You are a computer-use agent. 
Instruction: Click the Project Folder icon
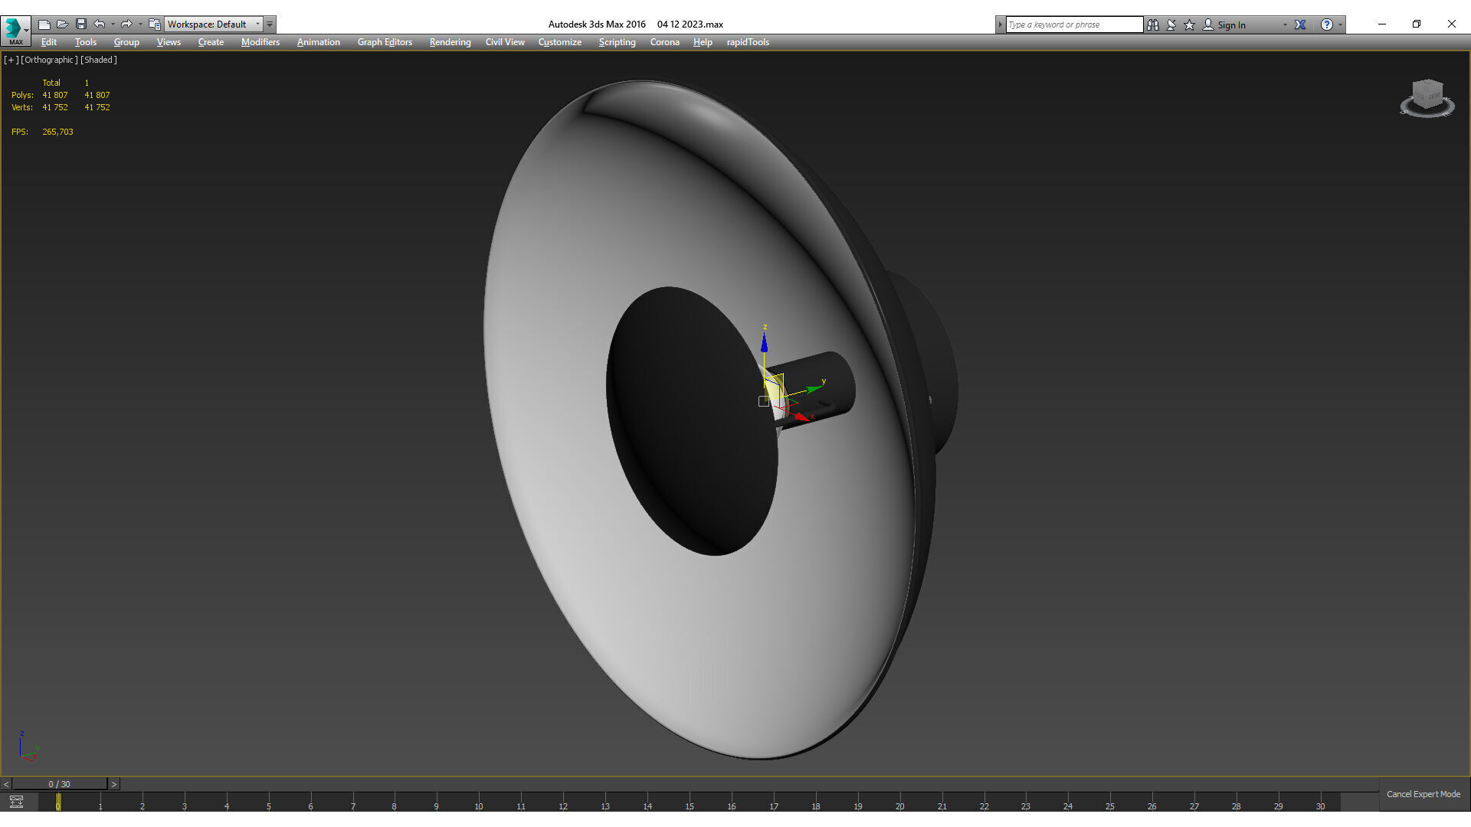point(154,25)
